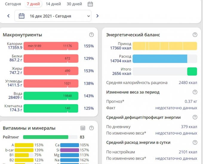Click the green Рейтинг bar

pyautogui.click(x=45, y=137)
